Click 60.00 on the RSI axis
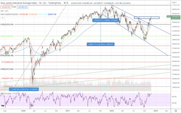 [174, 97]
